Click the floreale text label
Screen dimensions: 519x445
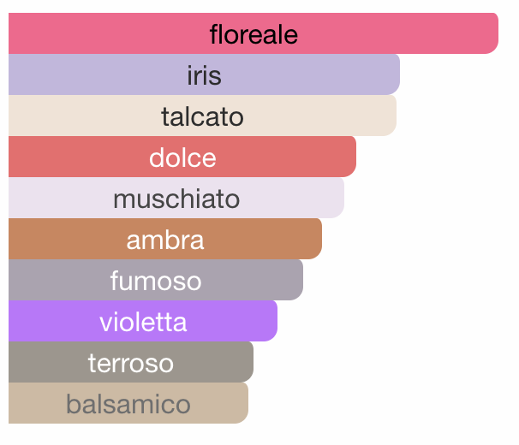point(254,34)
